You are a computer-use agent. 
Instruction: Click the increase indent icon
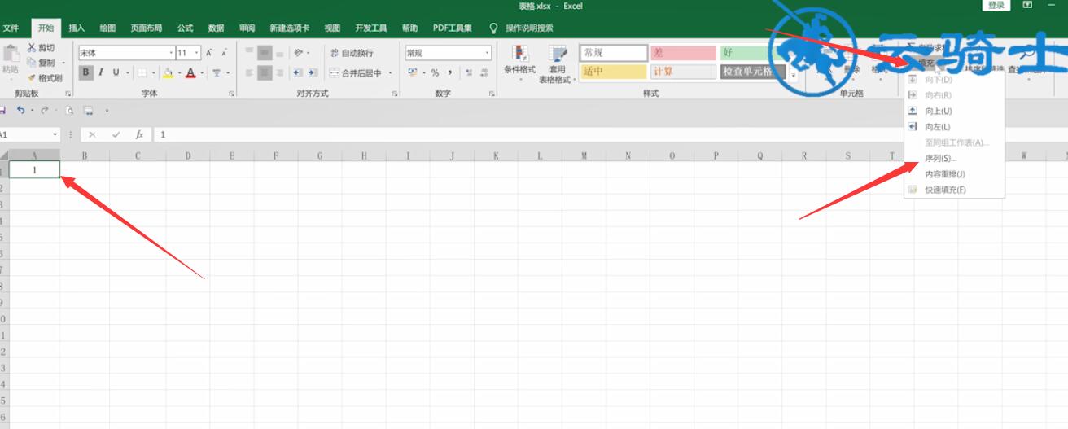tap(313, 72)
